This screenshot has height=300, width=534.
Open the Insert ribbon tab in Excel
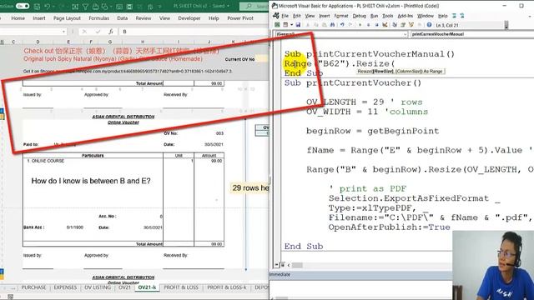[x=39, y=18]
